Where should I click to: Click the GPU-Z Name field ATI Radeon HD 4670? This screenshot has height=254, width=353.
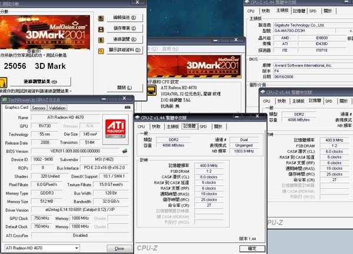click(x=65, y=117)
